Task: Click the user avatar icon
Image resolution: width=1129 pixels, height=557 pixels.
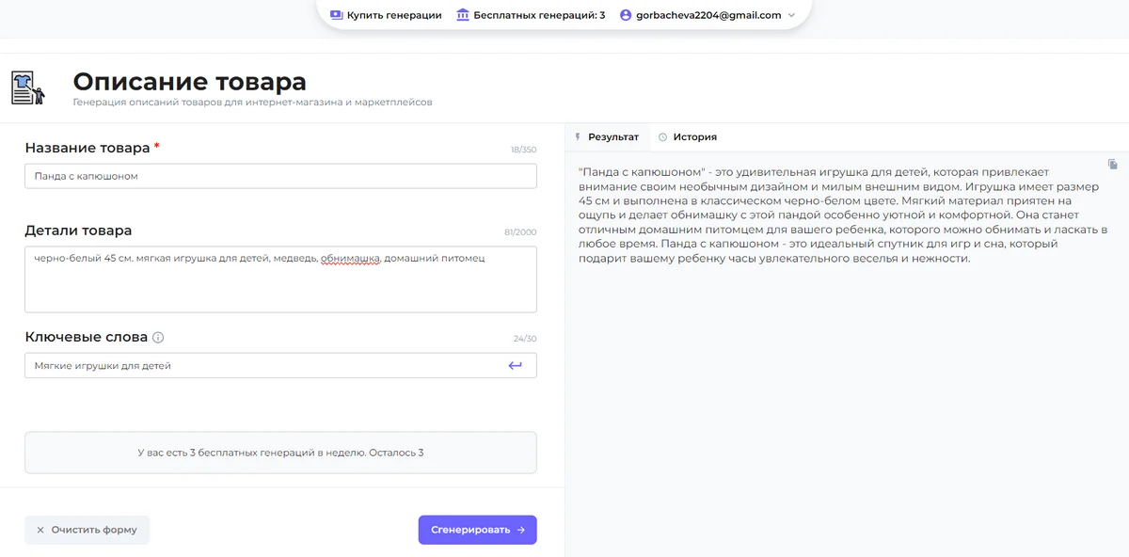Action: pos(626,15)
